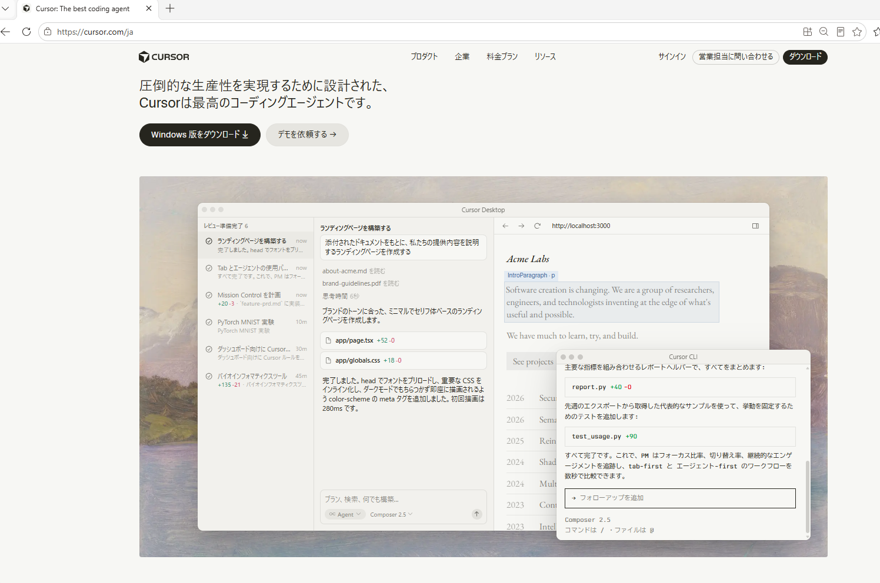This screenshot has height=583, width=880.
Task: Open プロダクト menu in site navigation
Action: coord(424,56)
